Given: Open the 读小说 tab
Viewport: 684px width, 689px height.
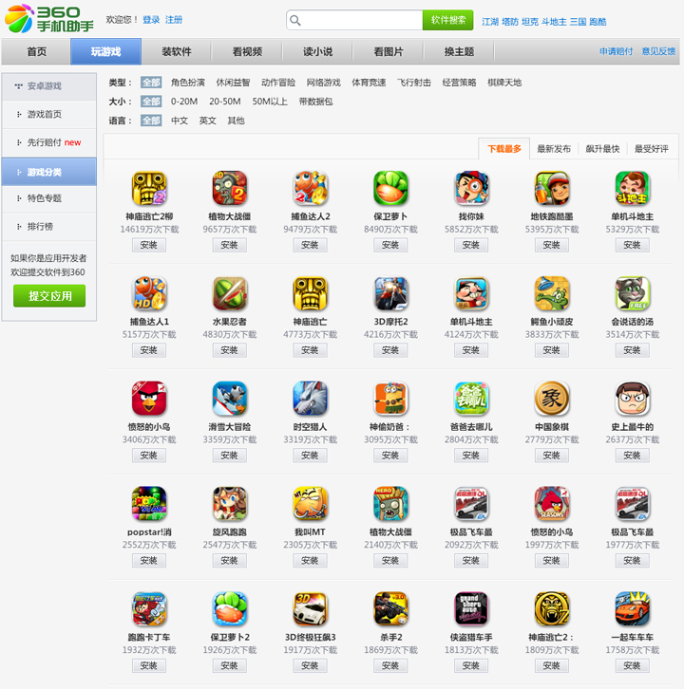Looking at the screenshot, I should point(317,51).
